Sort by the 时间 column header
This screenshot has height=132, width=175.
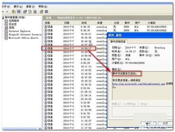(x=87, y=23)
